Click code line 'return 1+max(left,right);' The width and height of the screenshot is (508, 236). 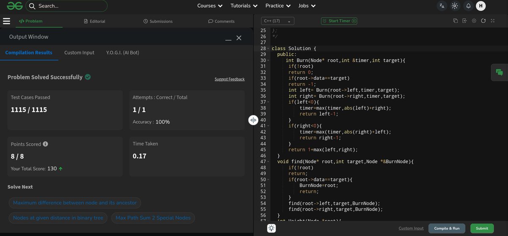tap(323, 150)
